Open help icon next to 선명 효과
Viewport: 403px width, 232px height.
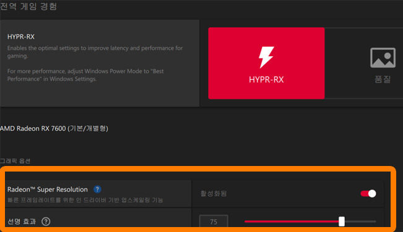[x=46, y=222]
